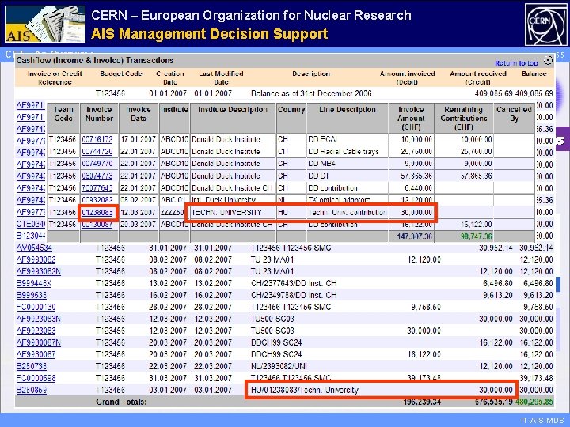Screen dimensions: 570x427
Task: Click the Amount received (Credit) column header
Action: pyautogui.click(x=478, y=77)
